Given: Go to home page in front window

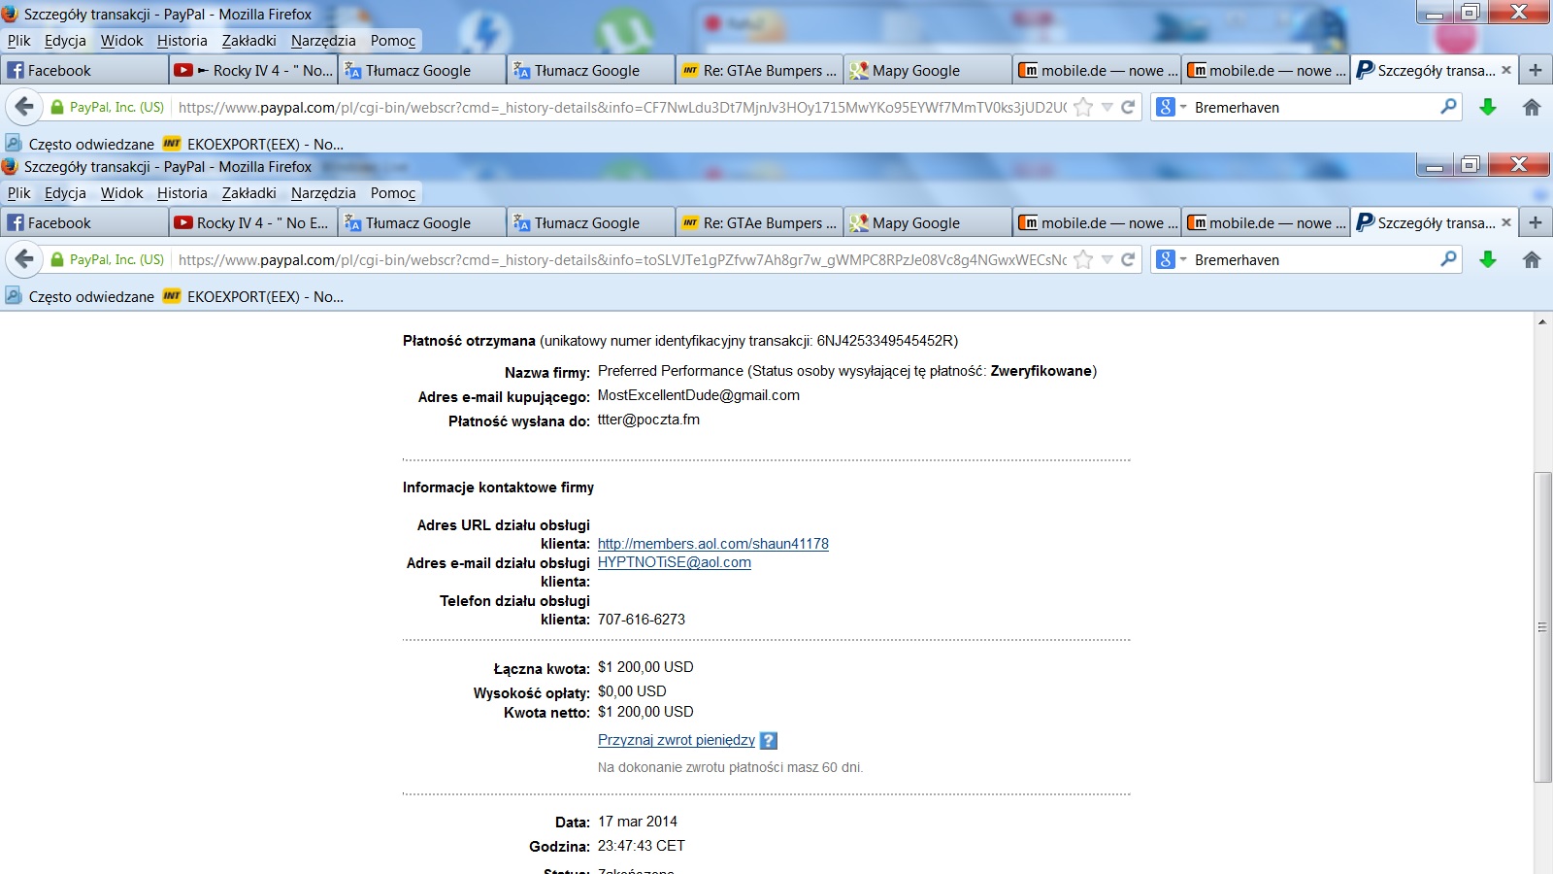Looking at the screenshot, I should pyautogui.click(x=1532, y=259).
